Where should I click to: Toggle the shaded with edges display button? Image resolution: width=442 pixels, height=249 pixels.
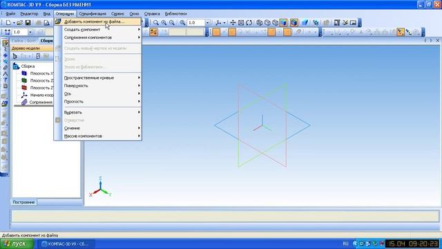point(294,23)
